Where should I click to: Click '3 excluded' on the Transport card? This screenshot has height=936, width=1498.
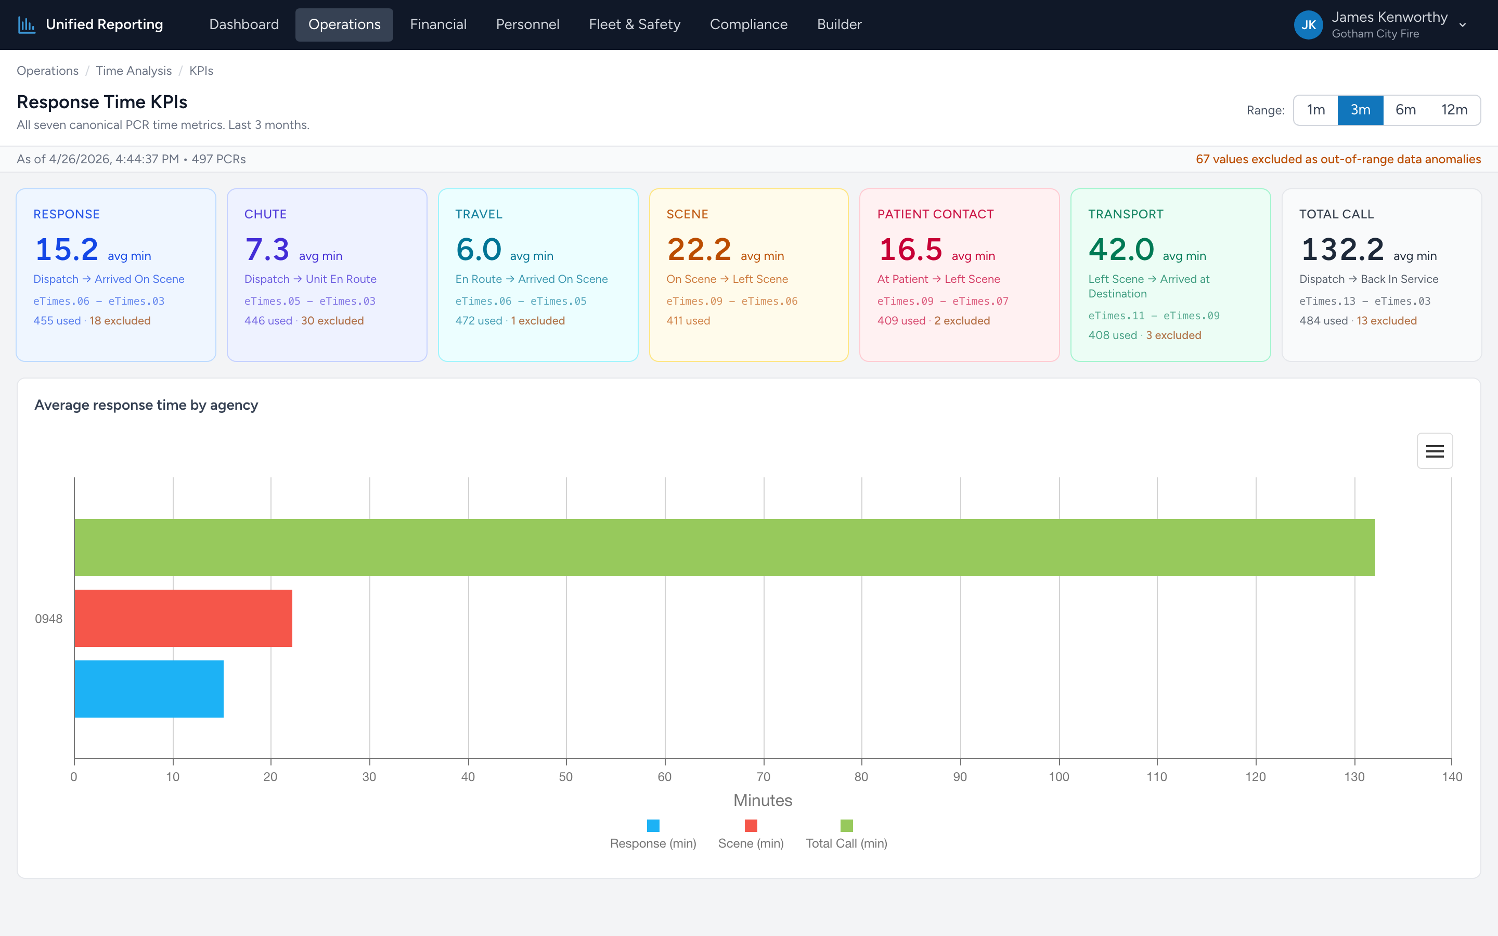click(1173, 335)
